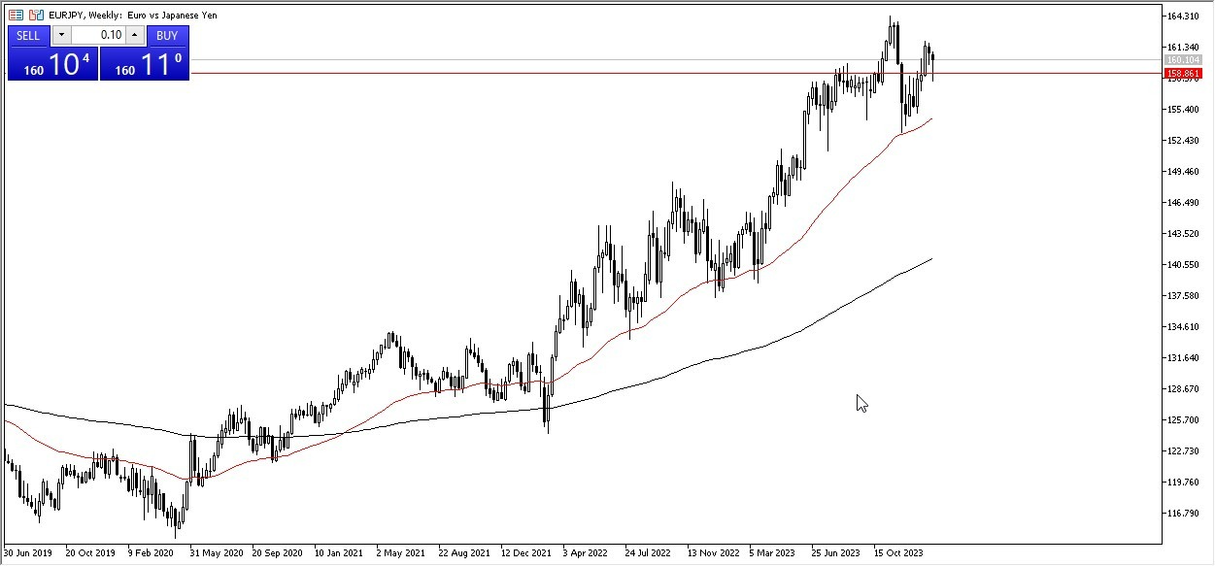
Task: Click the ask price label 160.104 on the scale
Action: pyautogui.click(x=1185, y=60)
